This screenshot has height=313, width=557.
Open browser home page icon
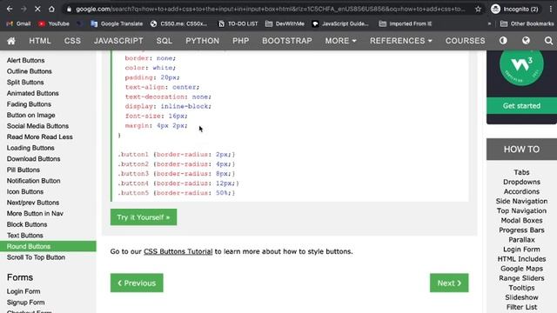click(x=51, y=9)
